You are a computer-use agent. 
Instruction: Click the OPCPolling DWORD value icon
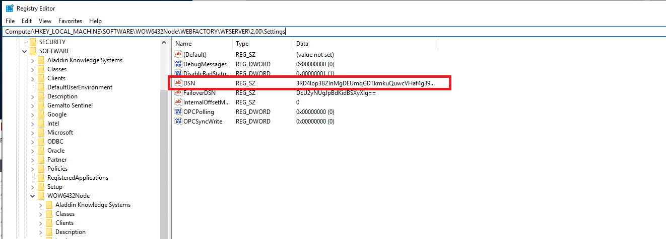178,112
